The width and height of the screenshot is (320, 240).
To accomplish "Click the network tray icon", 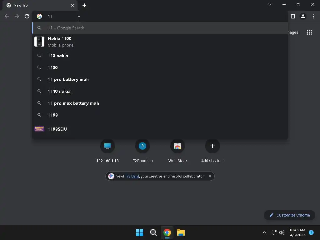I will (x=274, y=232).
